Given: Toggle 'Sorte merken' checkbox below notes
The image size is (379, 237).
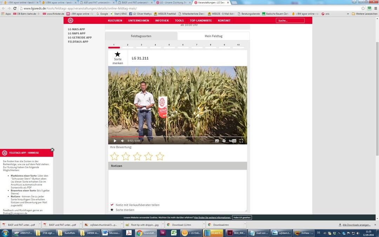Looking at the screenshot, I should pyautogui.click(x=112, y=210).
